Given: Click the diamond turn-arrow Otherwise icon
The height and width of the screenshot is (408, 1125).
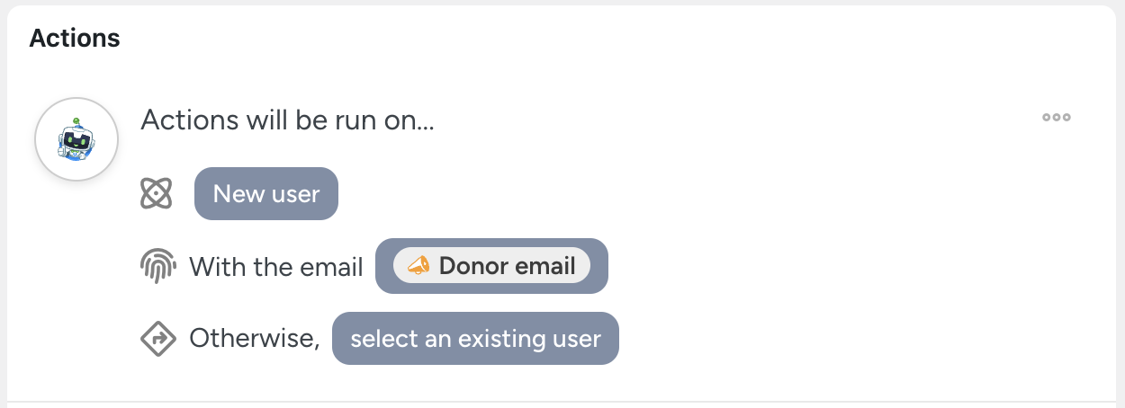Looking at the screenshot, I should (157, 339).
